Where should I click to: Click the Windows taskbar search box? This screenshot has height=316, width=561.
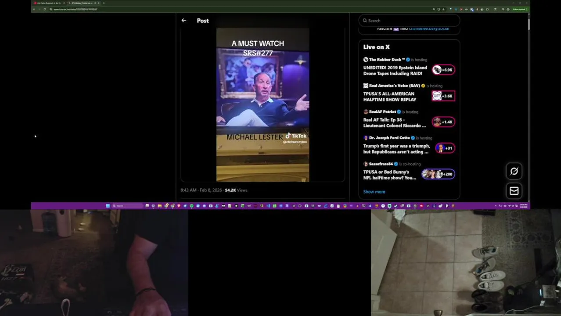coord(127,206)
